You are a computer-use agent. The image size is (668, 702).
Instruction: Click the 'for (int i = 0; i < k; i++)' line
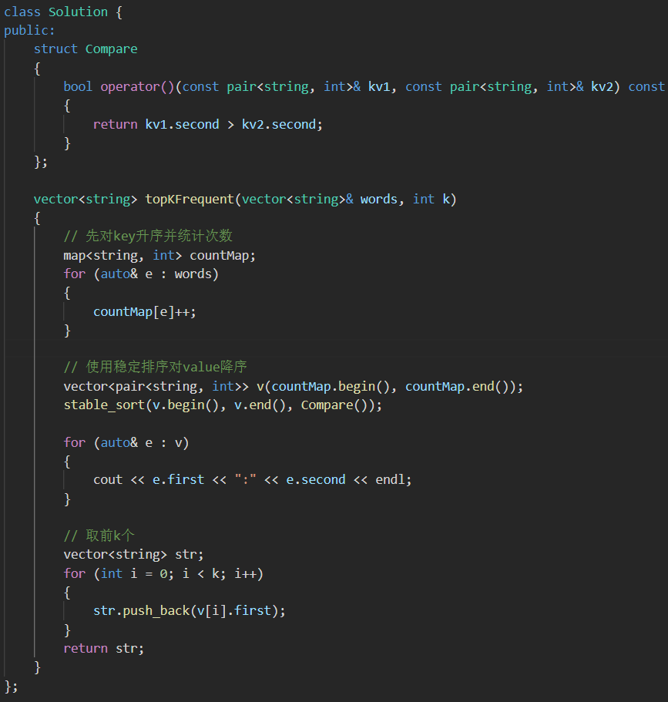163,573
